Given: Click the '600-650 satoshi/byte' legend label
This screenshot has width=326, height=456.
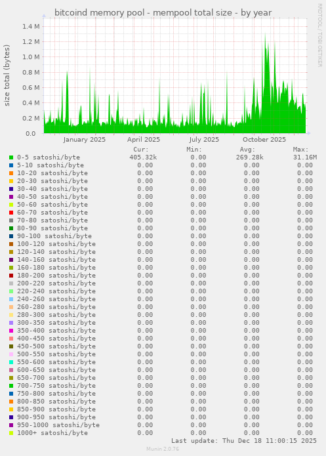Looking at the screenshot, I should (x=56, y=369).
